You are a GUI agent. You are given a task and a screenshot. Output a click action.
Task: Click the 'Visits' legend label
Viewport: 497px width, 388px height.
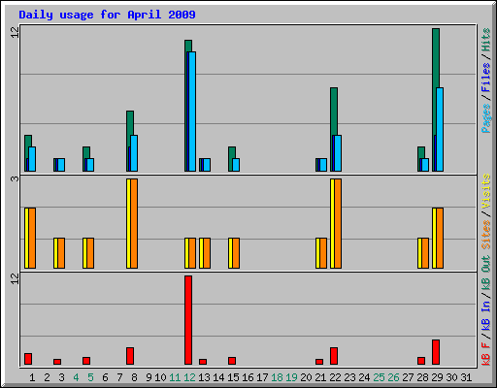coord(485,191)
